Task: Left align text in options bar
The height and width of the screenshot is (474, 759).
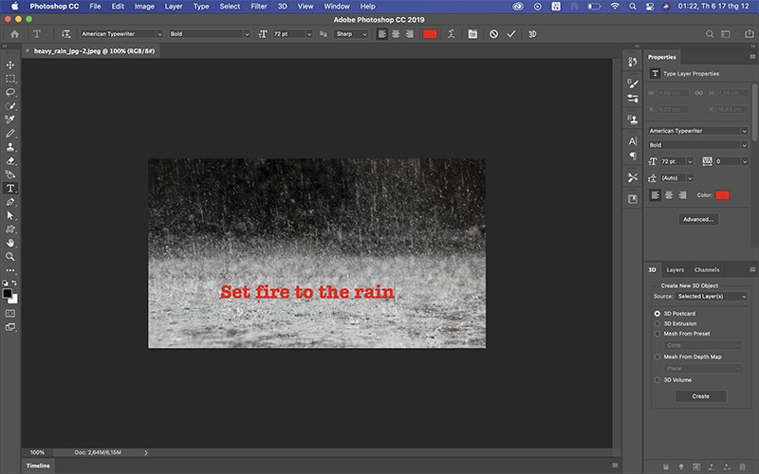Action: coord(382,34)
